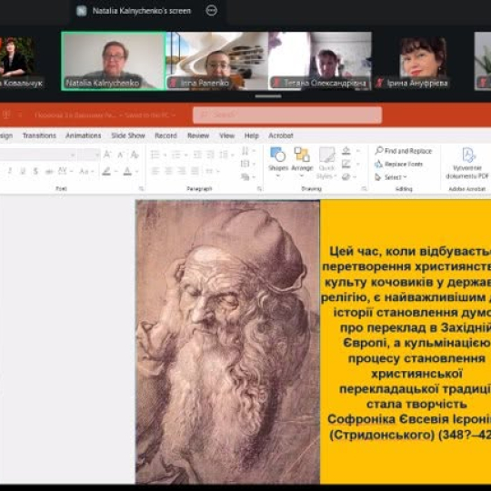Click the PowerPoint search box
Screen dimensions: 491x491
(287, 115)
